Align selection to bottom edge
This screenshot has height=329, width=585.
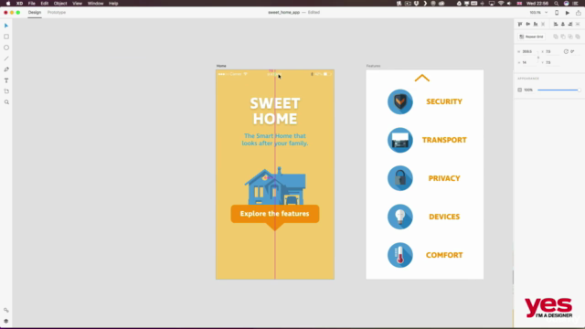pyautogui.click(x=536, y=25)
